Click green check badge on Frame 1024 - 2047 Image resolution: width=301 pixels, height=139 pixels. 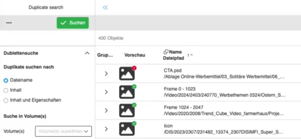click(x=134, y=105)
